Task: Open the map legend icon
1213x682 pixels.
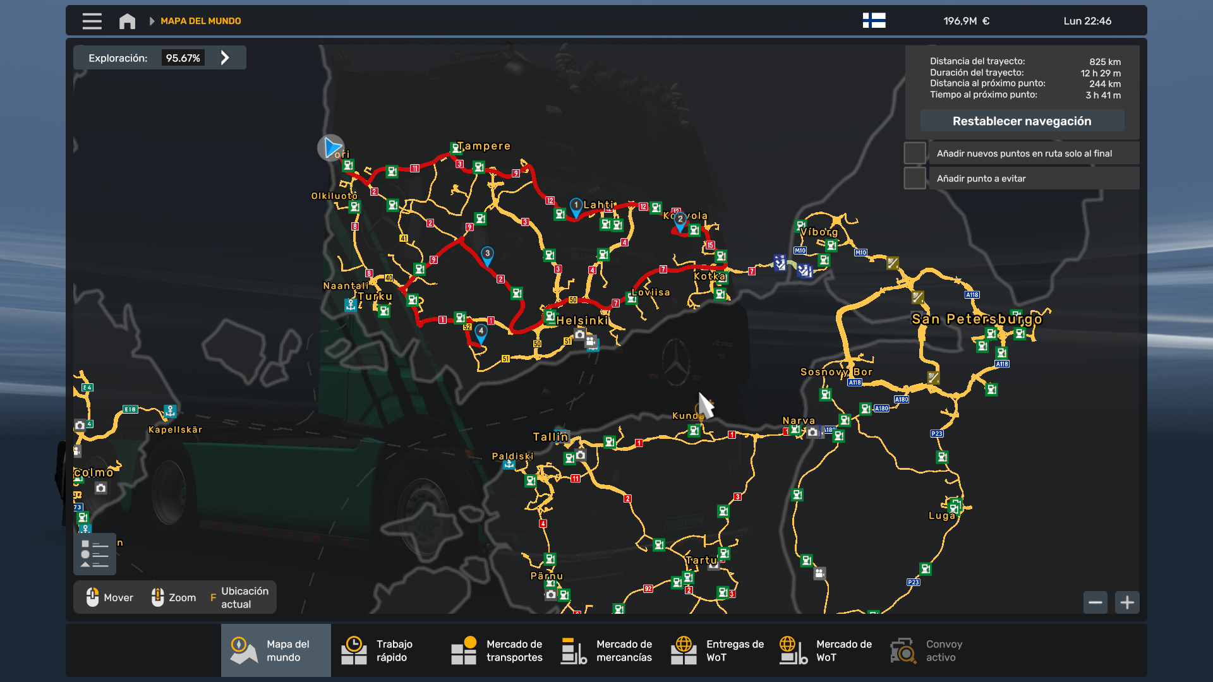Action: click(x=95, y=554)
